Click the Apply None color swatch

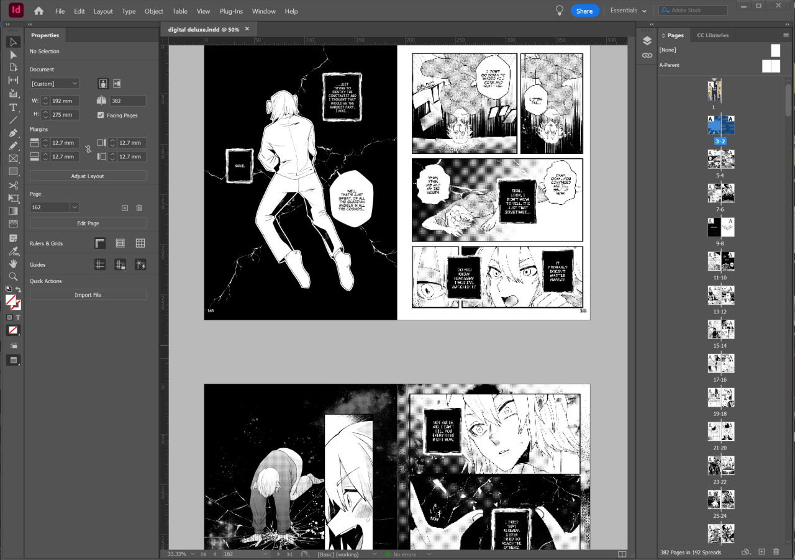tap(13, 330)
